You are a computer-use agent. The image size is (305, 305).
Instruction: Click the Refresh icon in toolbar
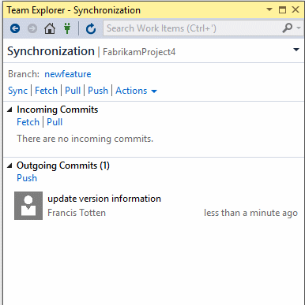[x=91, y=28]
